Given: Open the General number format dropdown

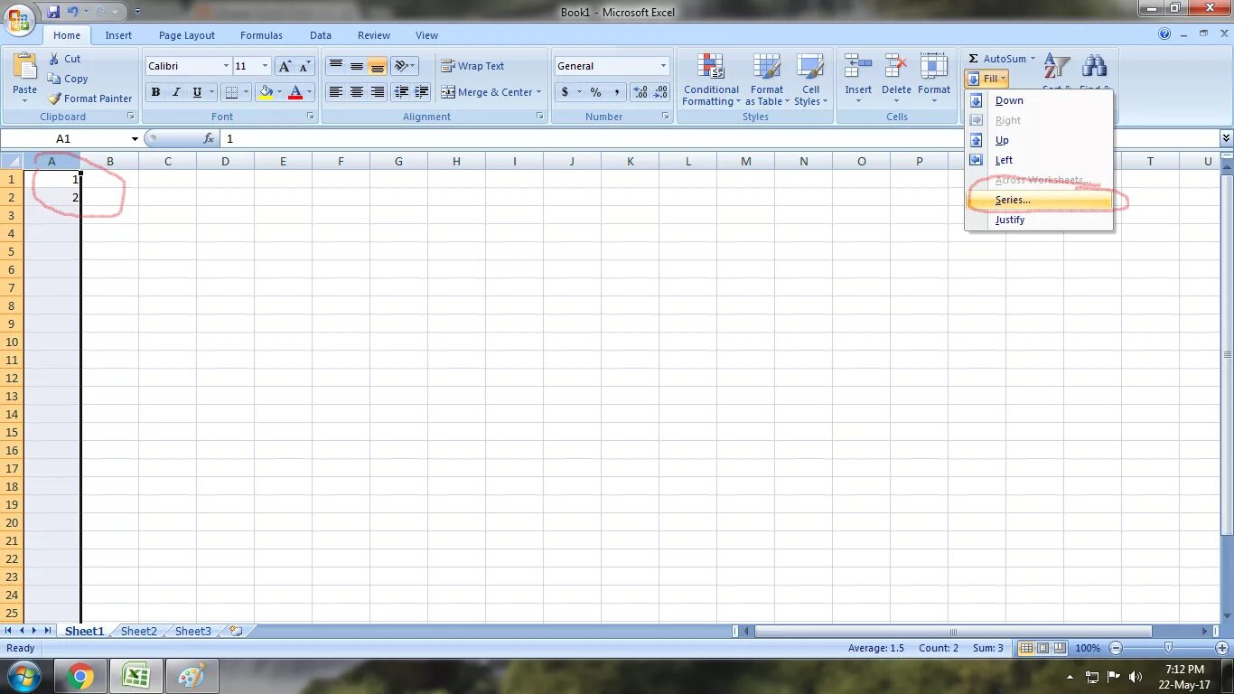Looking at the screenshot, I should [x=663, y=66].
